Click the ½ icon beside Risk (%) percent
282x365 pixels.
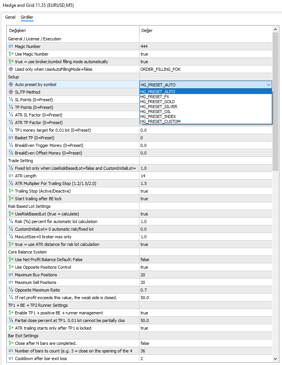(11, 222)
